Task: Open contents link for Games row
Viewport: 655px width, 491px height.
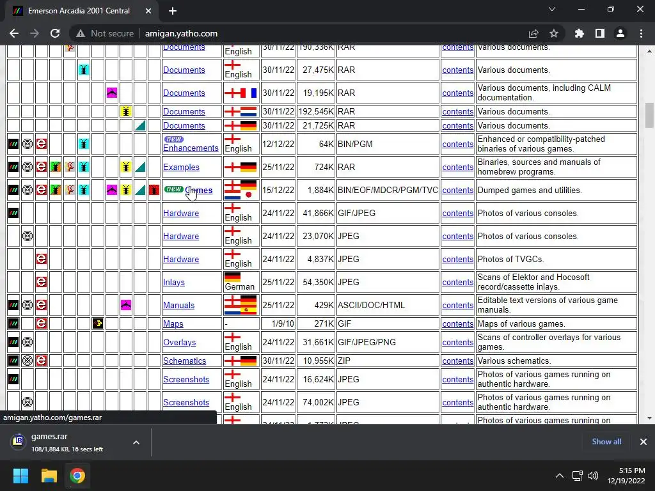Action: pos(458,190)
